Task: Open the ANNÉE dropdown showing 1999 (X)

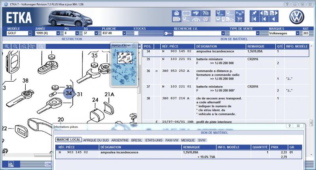Action: pos(58,33)
